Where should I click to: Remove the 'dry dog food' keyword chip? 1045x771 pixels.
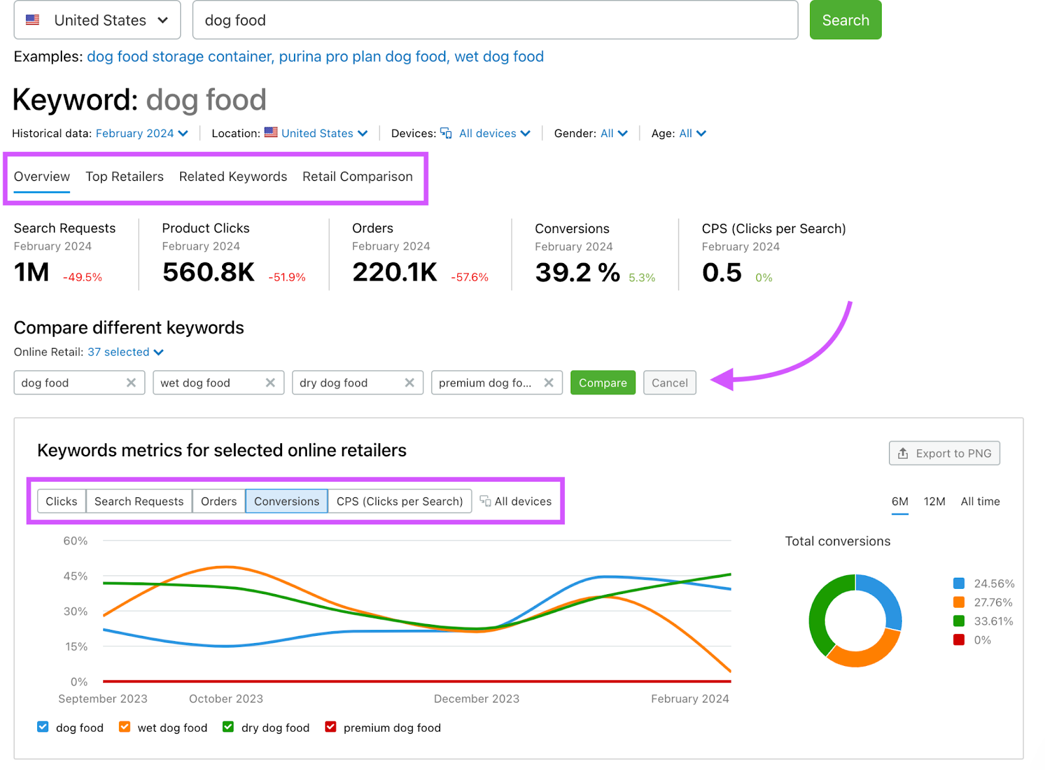(409, 383)
